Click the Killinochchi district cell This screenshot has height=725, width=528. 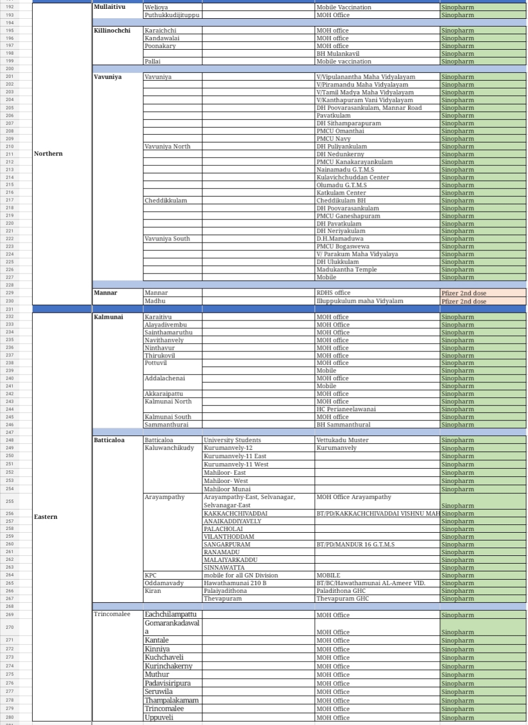click(x=118, y=46)
